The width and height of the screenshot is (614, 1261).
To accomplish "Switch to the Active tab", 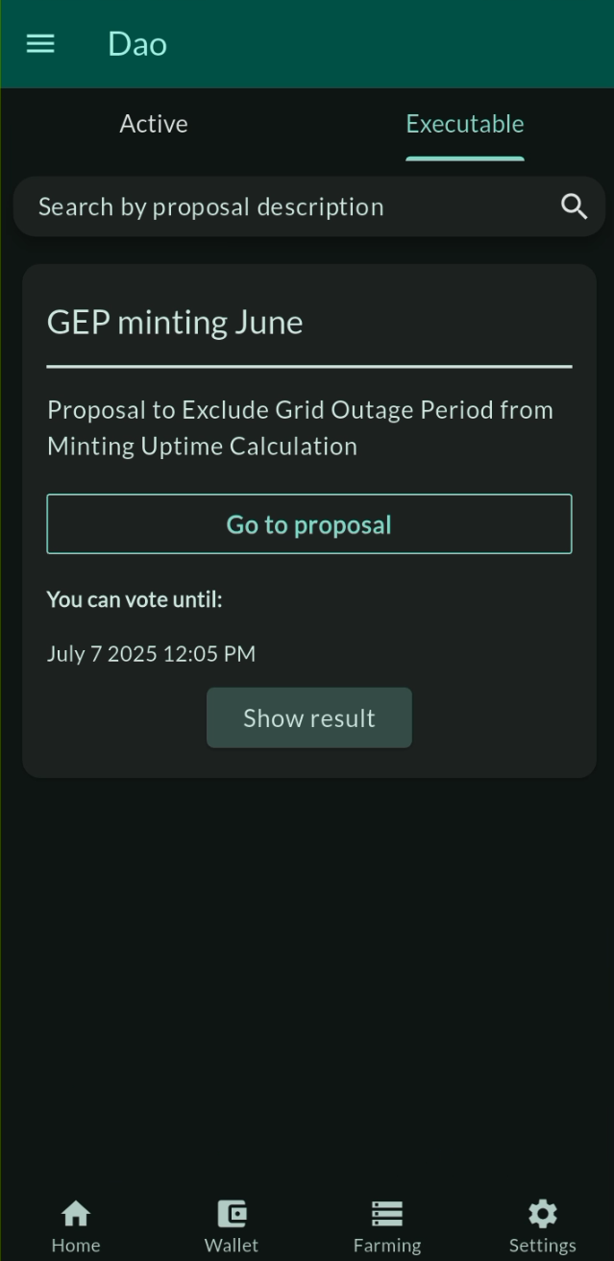I will (154, 124).
